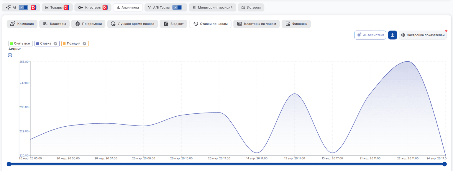Toggle the AI switch

point(23,7)
